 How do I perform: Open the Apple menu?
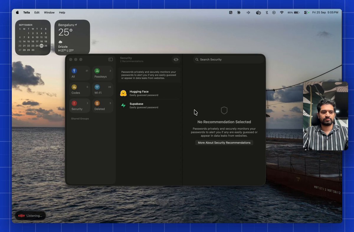(17, 12)
